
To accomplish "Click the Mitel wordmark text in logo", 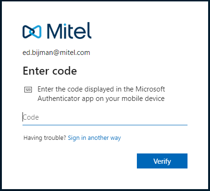I will click(x=69, y=31).
